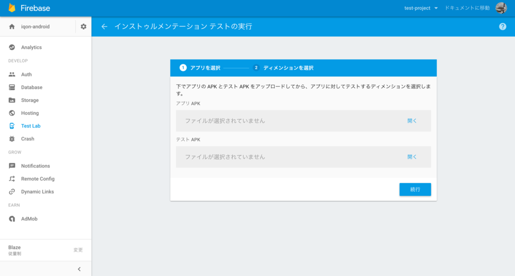The height and width of the screenshot is (276, 515).
Task: Open help with the question mark icon
Action: pos(502,27)
